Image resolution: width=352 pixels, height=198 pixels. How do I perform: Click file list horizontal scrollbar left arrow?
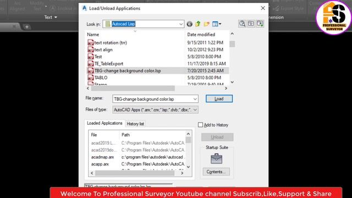(x=88, y=88)
